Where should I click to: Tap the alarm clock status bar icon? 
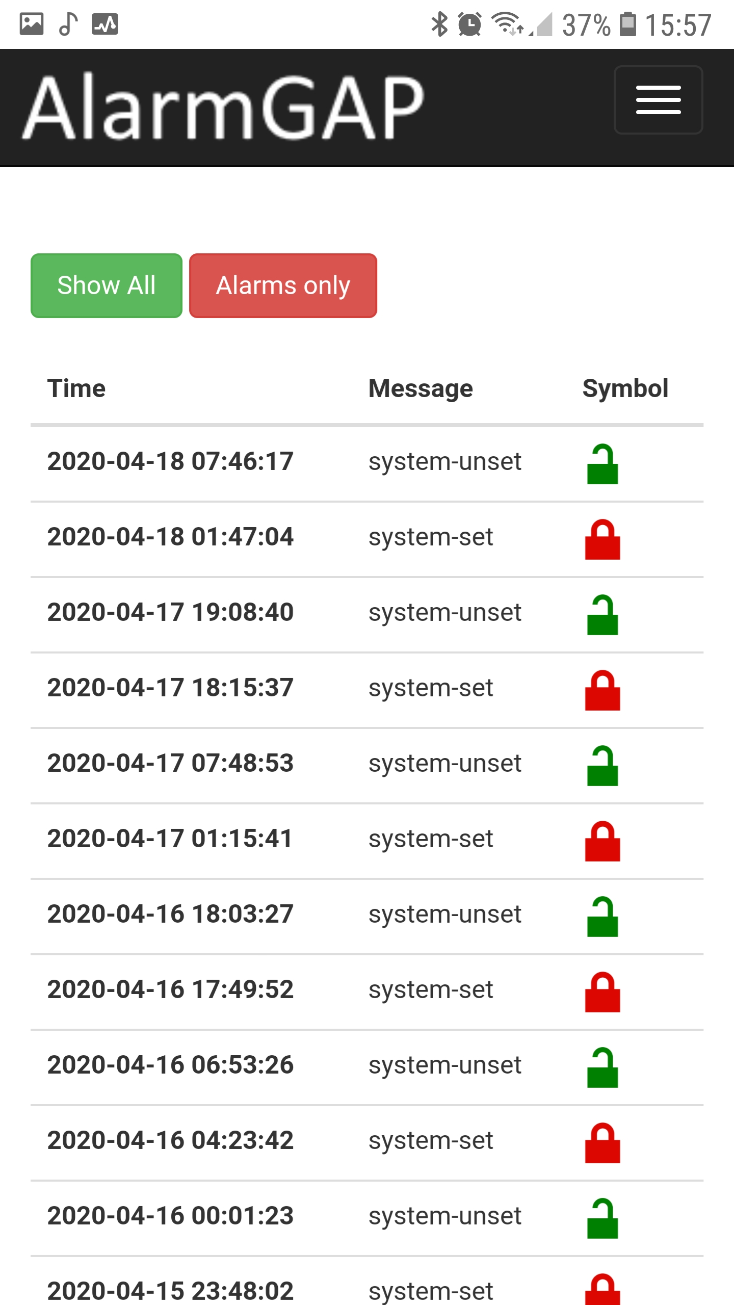pos(469,24)
